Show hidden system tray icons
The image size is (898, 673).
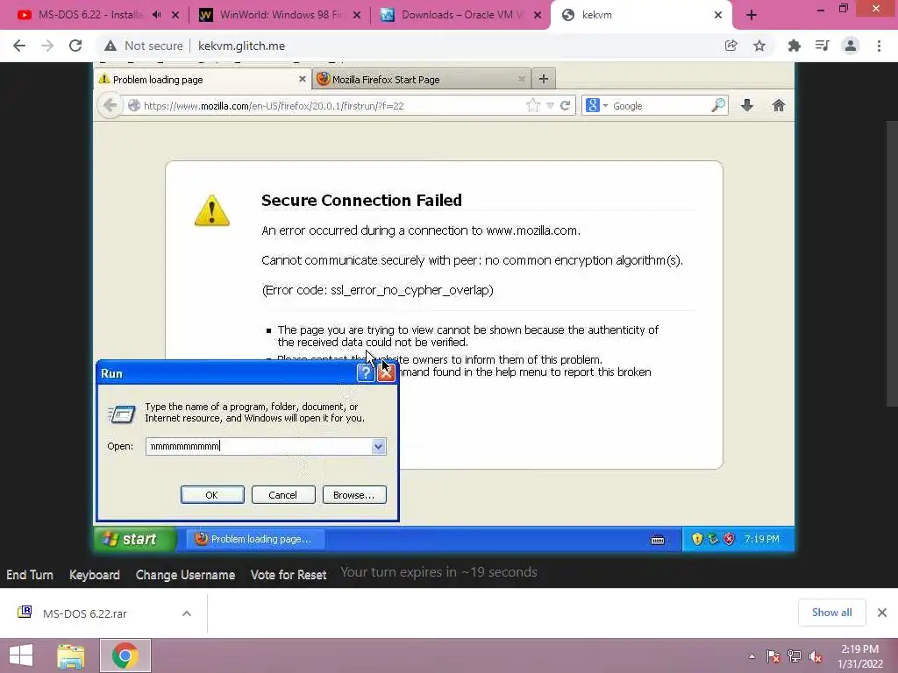click(x=752, y=656)
